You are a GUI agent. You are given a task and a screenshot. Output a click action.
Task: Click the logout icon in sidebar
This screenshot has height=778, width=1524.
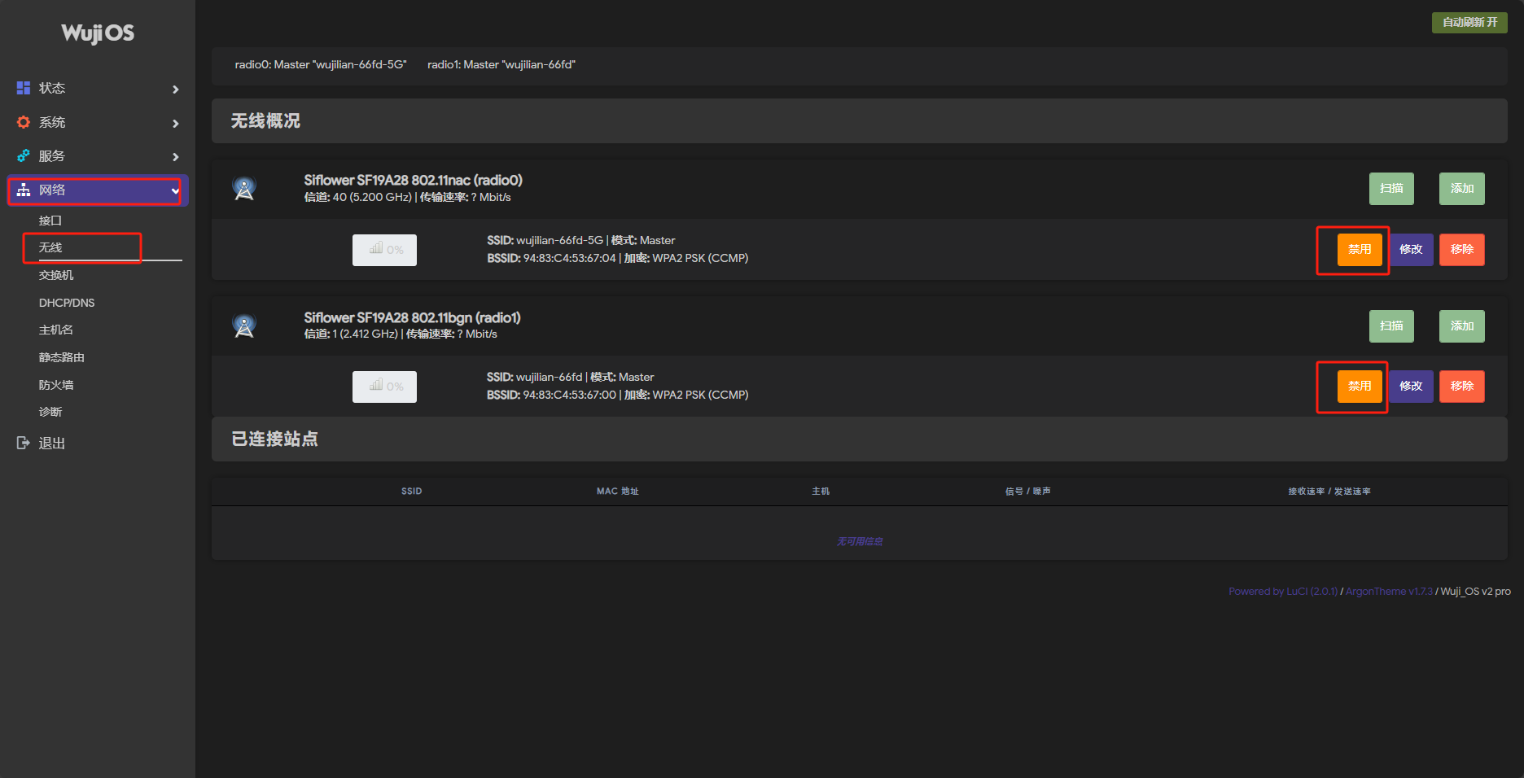tap(24, 443)
